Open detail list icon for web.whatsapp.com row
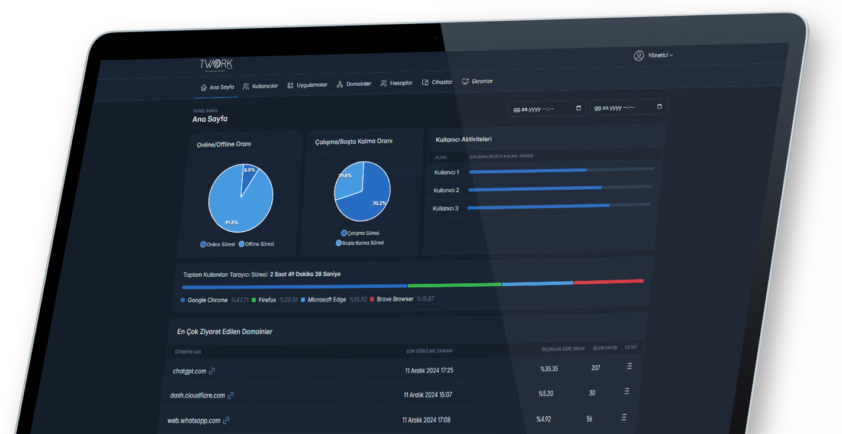 tap(624, 417)
